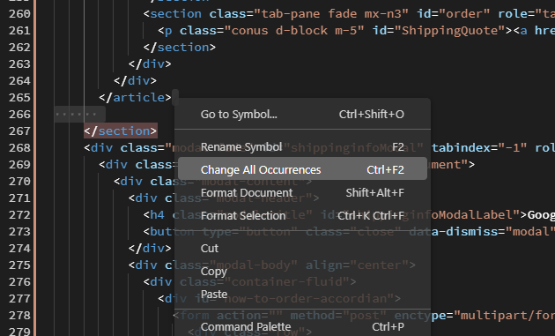555x336 pixels.
Task: Choose Go to Symbol... from context menu
Action: (303, 114)
